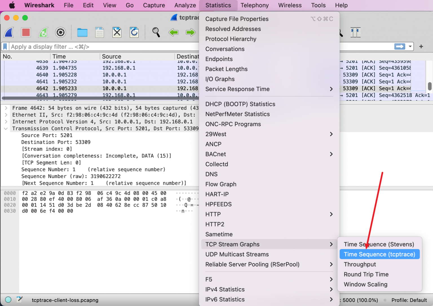Go to next packet with green right arrow
This screenshot has width=433, height=306.
[x=191, y=32]
